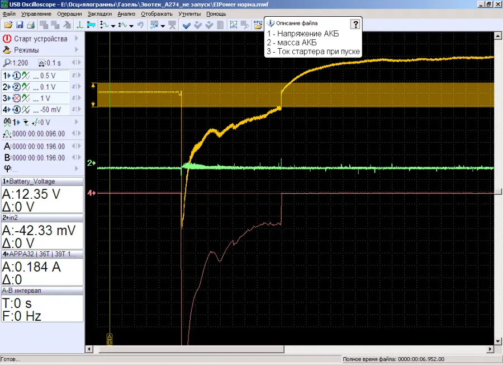This screenshot has width=503, height=365.
Task: Expand the Старт устройства submenu arrow
Action: point(77,38)
